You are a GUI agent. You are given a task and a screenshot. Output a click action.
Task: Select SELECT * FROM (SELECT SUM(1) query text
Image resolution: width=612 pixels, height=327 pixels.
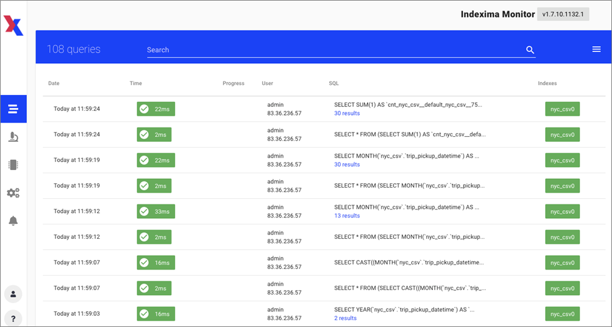pyautogui.click(x=410, y=134)
